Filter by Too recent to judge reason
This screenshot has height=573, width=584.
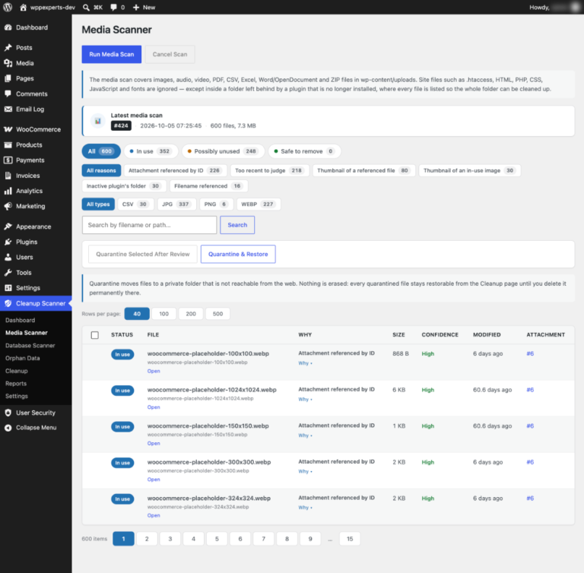(269, 170)
